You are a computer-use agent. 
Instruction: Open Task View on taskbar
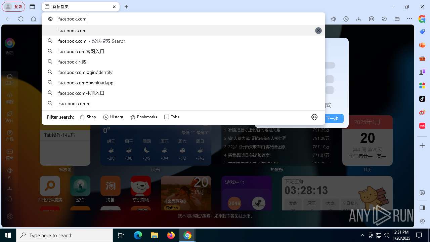tap(121, 235)
